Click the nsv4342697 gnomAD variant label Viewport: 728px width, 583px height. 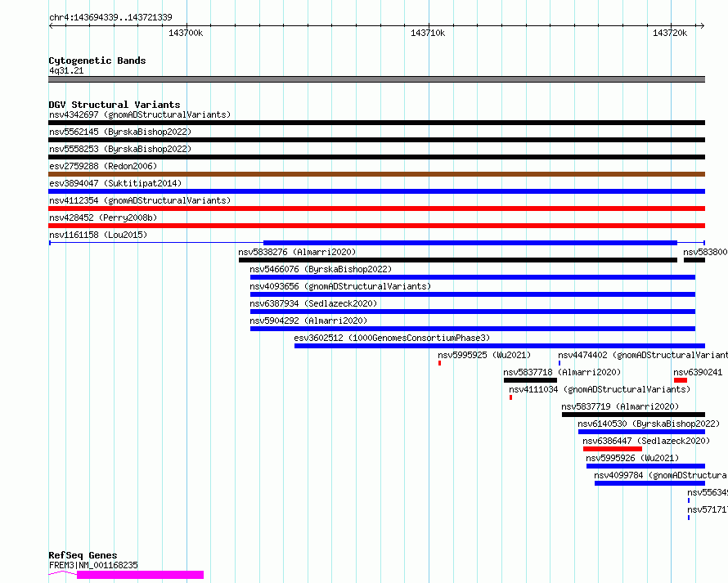(x=140, y=114)
